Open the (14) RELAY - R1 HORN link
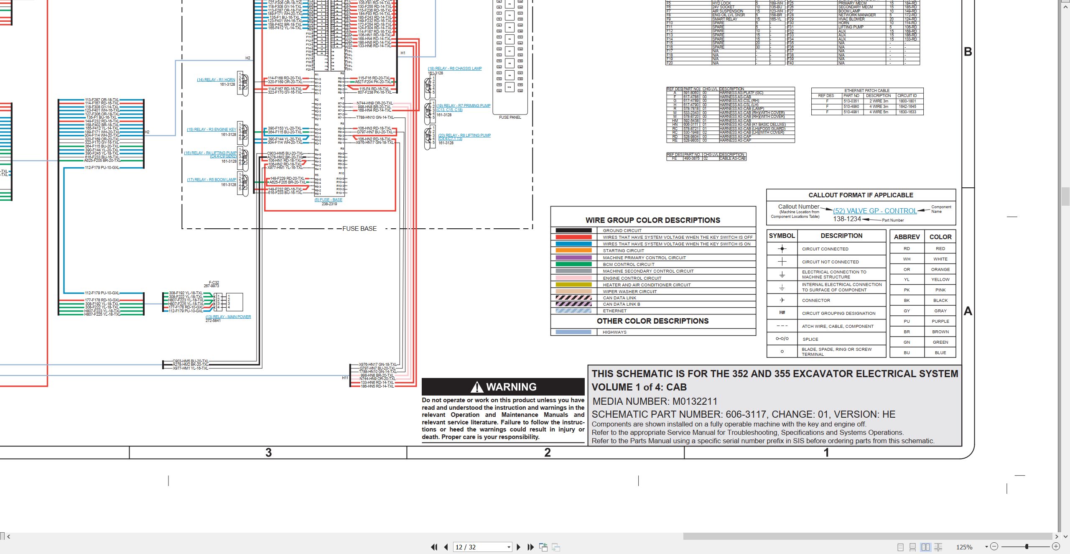The height and width of the screenshot is (554, 1070). click(216, 80)
